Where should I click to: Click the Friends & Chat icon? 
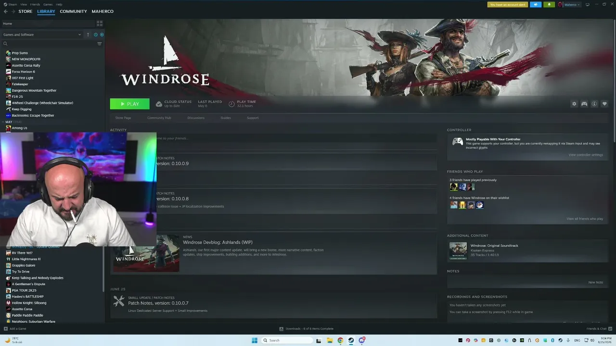[610, 329]
